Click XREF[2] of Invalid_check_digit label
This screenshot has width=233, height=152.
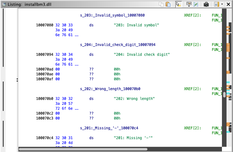192,45
